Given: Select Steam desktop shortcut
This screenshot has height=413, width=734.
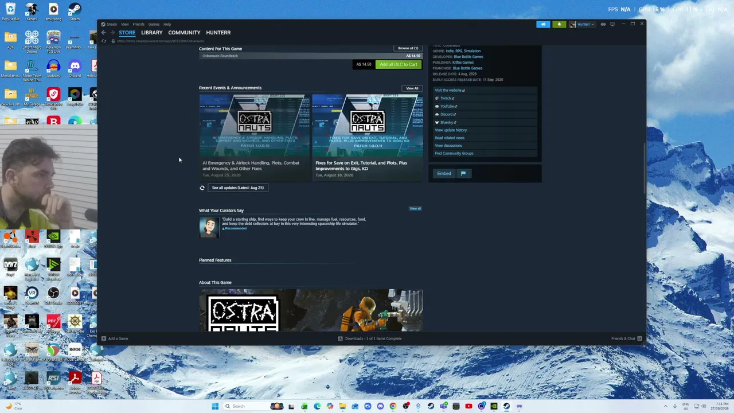Looking at the screenshot, I should tap(75, 12).
